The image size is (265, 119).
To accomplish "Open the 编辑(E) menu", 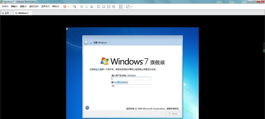I will tap(14, 7).
